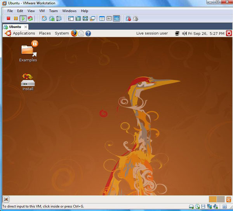Show the summary view toolbar icon

[102, 18]
